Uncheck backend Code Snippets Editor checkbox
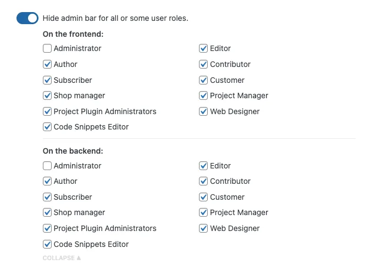This screenshot has width=371, height=276. (47, 244)
